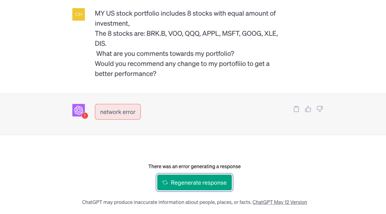Click the Regenerate response label text
This screenshot has height=214, width=386.
pos(198,182)
